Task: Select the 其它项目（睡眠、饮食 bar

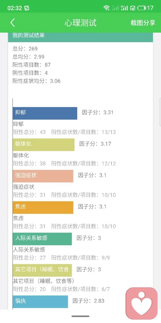Action: coord(42,270)
